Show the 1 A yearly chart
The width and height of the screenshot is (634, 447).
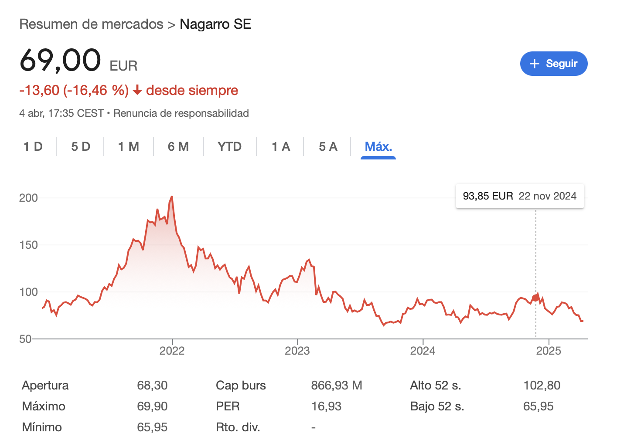pos(281,146)
